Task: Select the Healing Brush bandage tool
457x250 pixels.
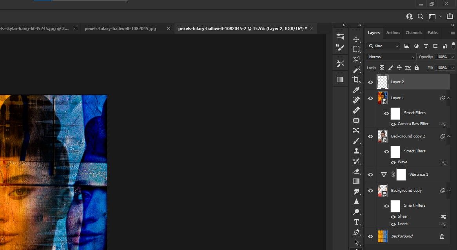Action: click(x=356, y=110)
